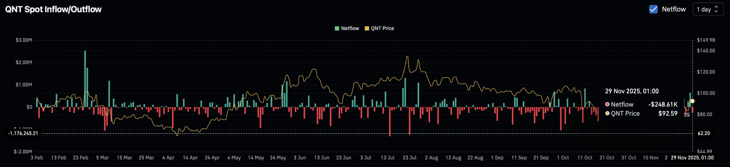The image size is (730, 167).
Task: Click the tooltip QNT Price $92.59 value
Action: point(668,114)
